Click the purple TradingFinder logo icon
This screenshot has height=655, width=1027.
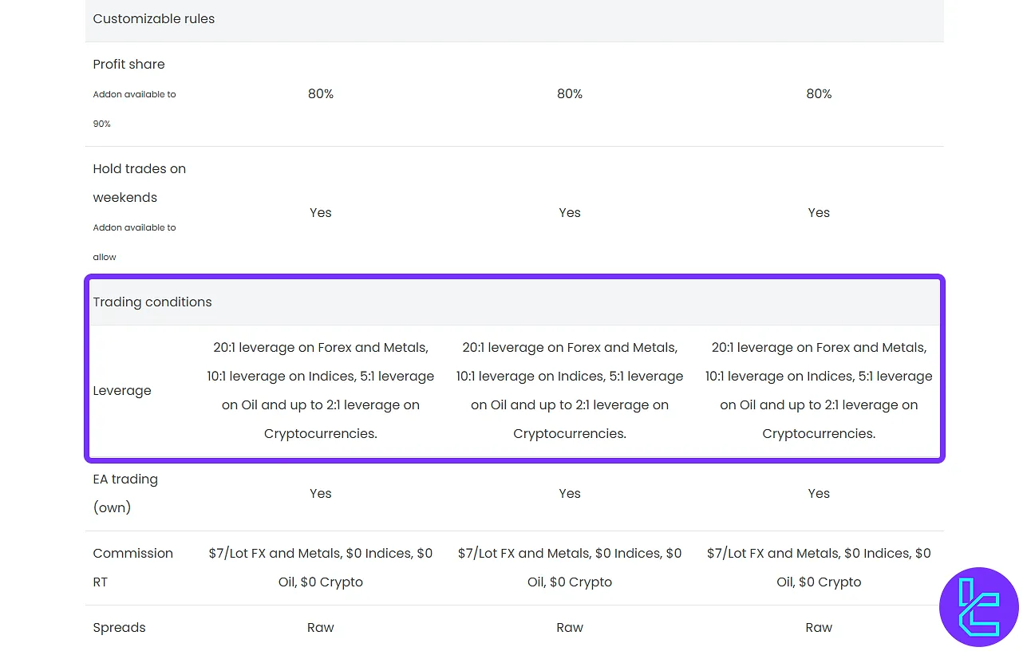click(x=979, y=607)
